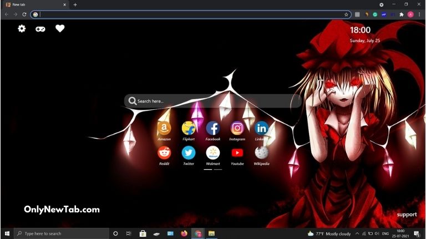
Task: Click the support link
Action: (x=407, y=215)
